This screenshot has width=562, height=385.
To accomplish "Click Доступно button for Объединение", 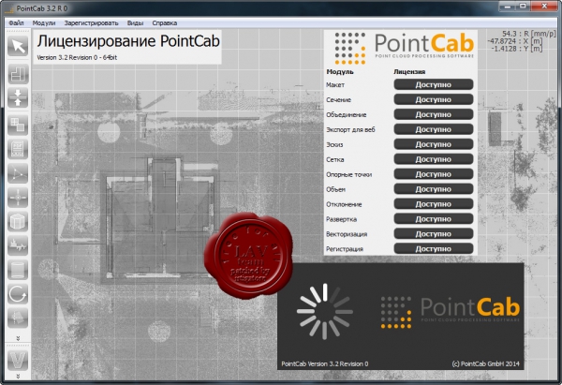I will point(434,114).
